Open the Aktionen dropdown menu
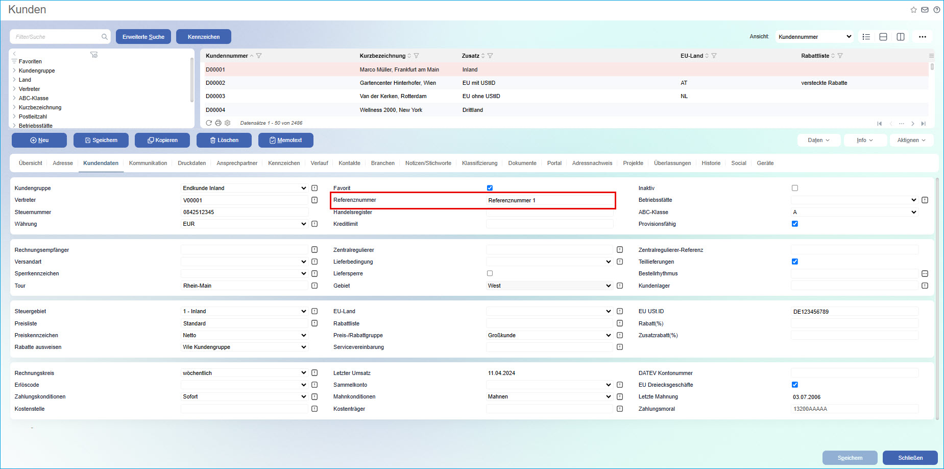The image size is (944, 469). (912, 140)
